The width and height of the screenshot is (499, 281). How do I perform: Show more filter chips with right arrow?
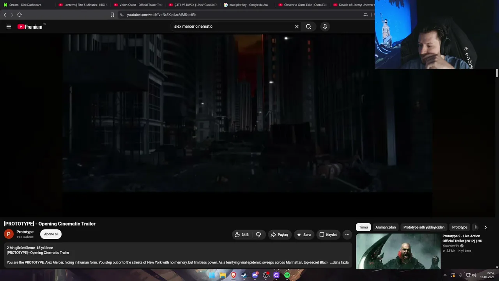[485, 227]
